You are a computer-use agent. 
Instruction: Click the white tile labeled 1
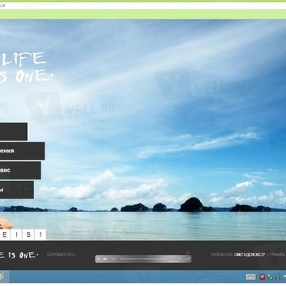(41, 234)
